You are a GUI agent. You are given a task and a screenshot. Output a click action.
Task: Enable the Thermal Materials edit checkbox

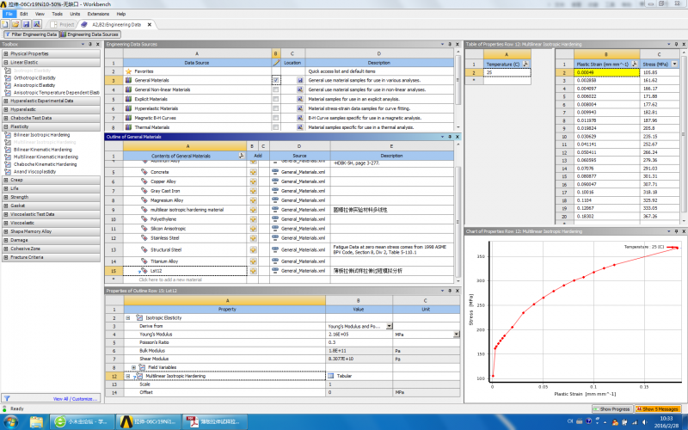point(276,127)
